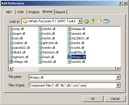
Task: Click in the File name text field
Action: coord(73,77)
